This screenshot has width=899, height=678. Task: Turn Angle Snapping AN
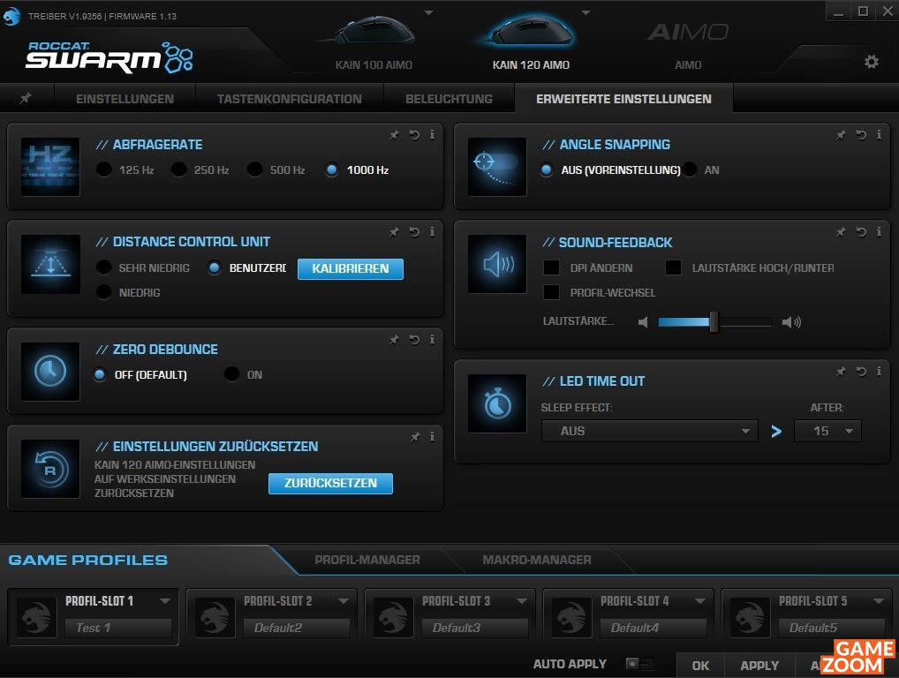coord(691,169)
